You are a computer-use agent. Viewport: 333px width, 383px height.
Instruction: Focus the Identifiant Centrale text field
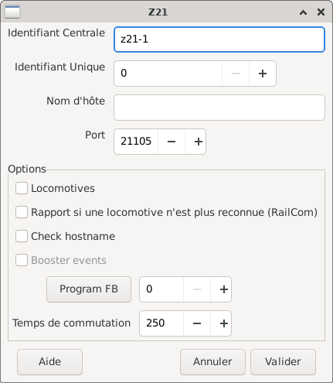pos(219,39)
